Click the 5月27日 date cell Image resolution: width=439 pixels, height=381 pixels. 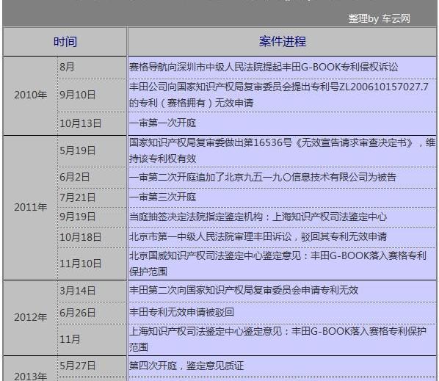[92, 366]
